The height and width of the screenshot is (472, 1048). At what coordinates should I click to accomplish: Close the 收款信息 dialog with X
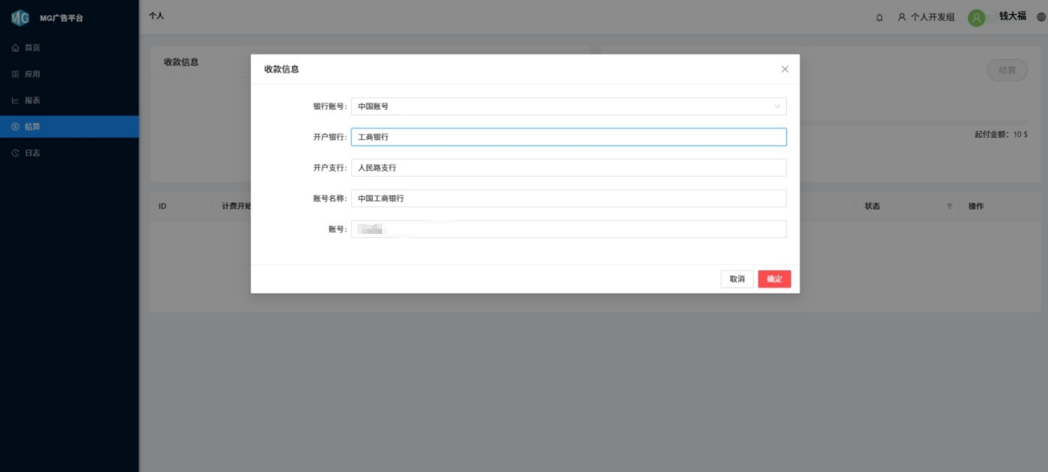click(784, 69)
